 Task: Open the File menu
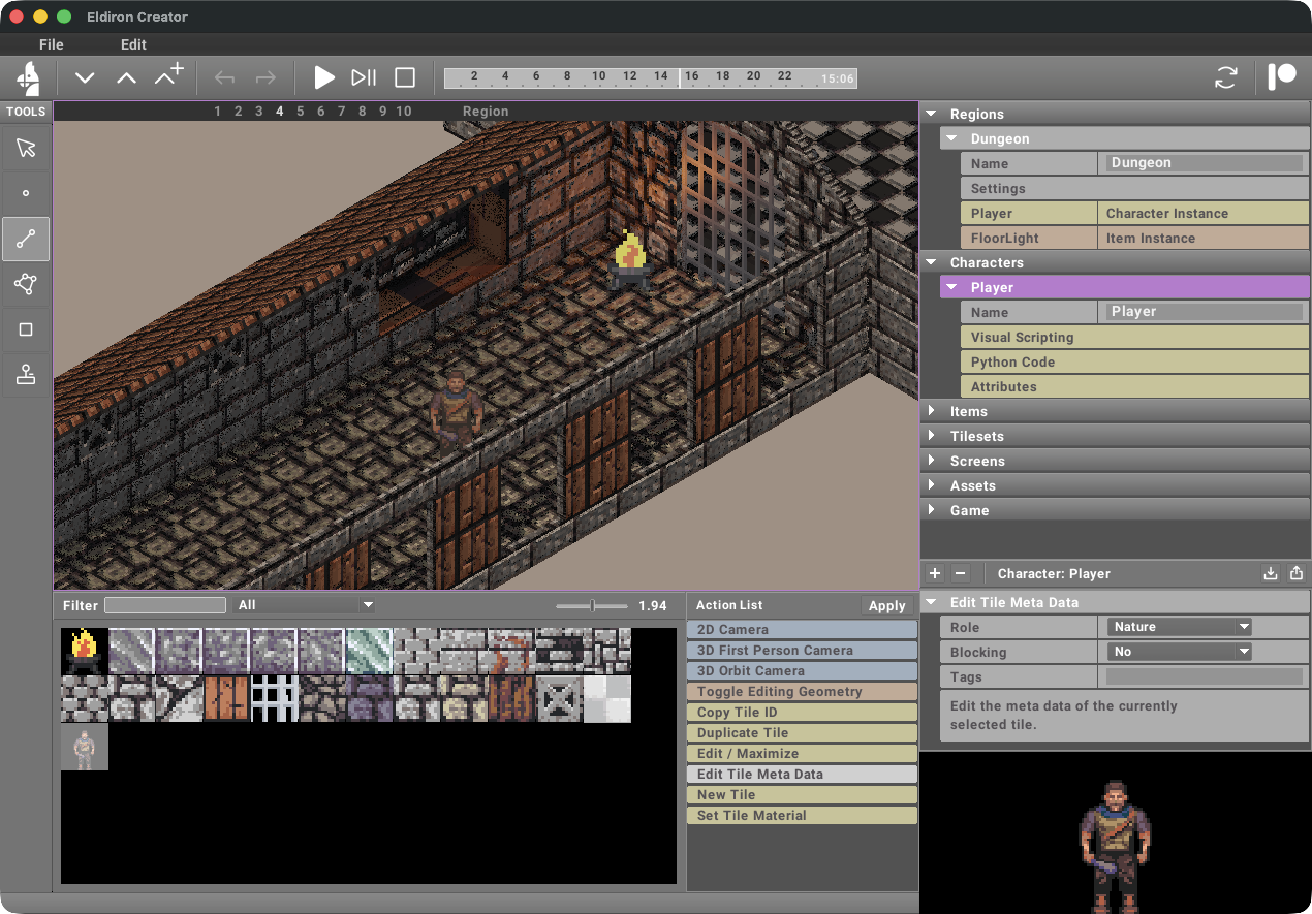coord(51,44)
